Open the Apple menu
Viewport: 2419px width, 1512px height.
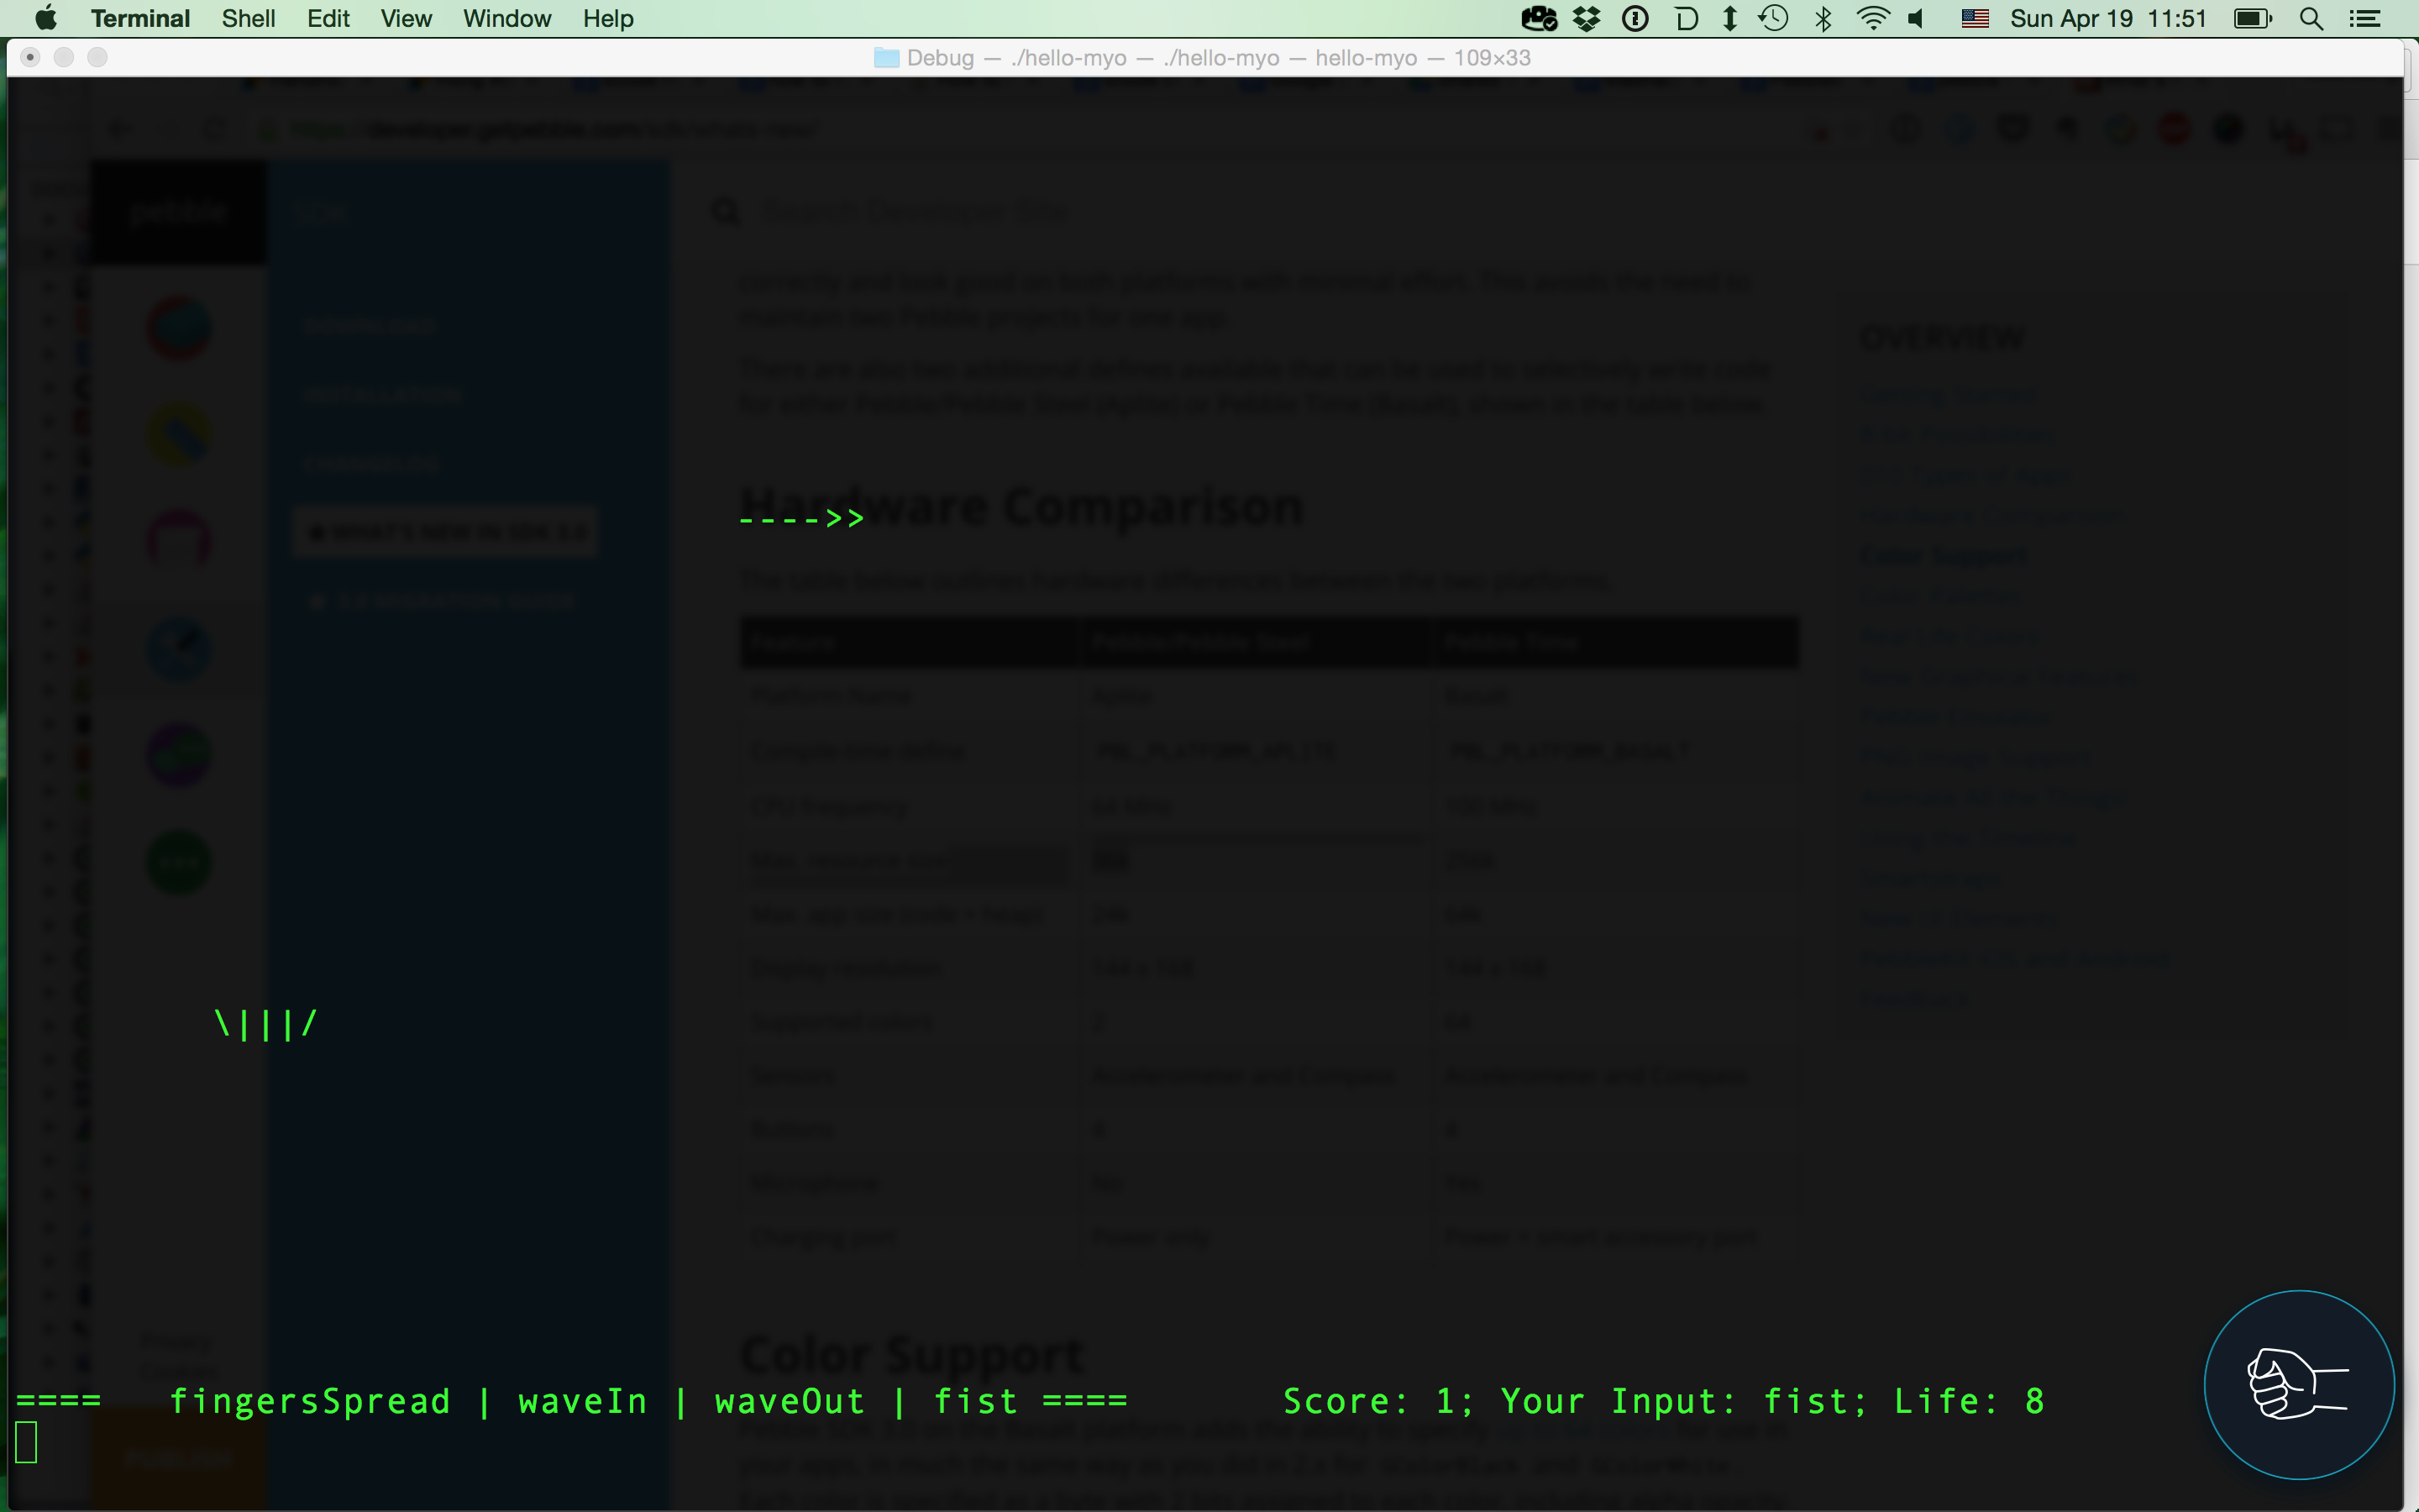click(46, 18)
